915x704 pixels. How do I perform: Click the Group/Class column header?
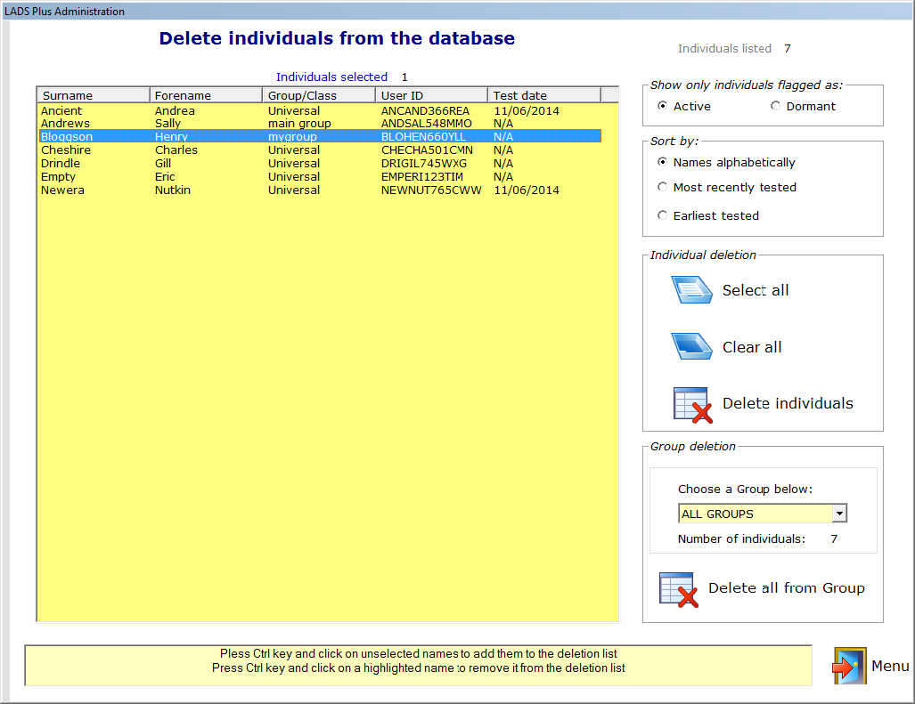pyautogui.click(x=319, y=95)
